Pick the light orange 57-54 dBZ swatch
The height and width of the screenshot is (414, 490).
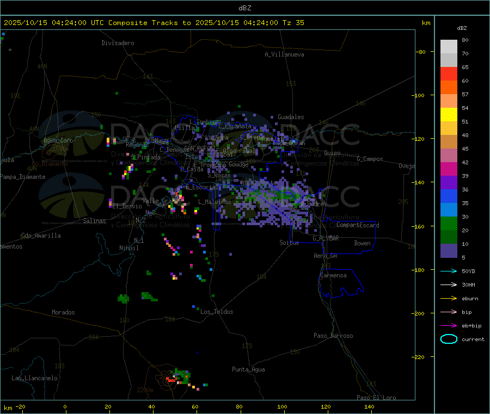point(449,101)
